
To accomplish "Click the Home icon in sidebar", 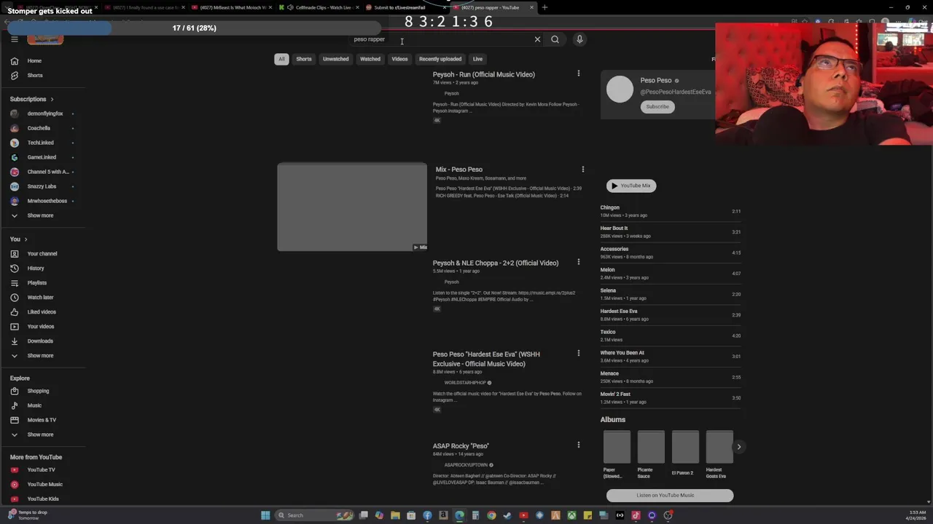I will [x=15, y=61].
